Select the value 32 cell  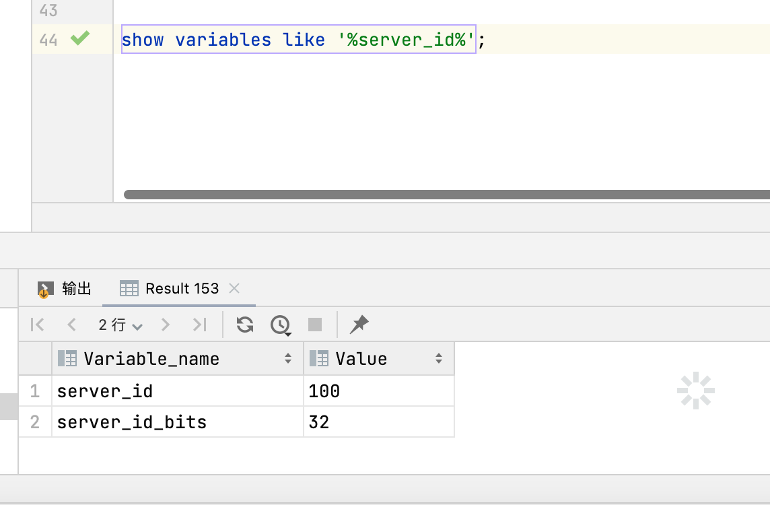point(378,422)
